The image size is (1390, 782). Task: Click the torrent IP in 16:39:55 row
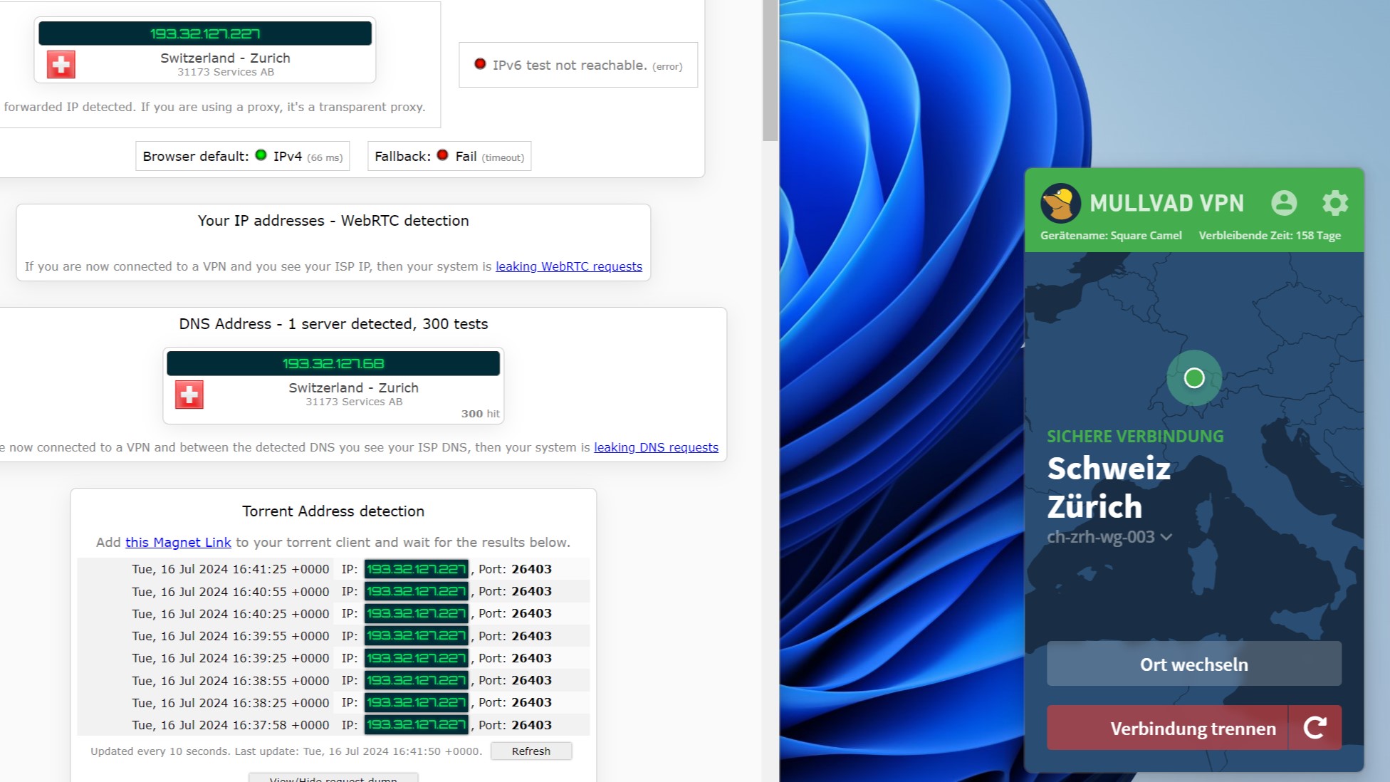click(x=416, y=636)
